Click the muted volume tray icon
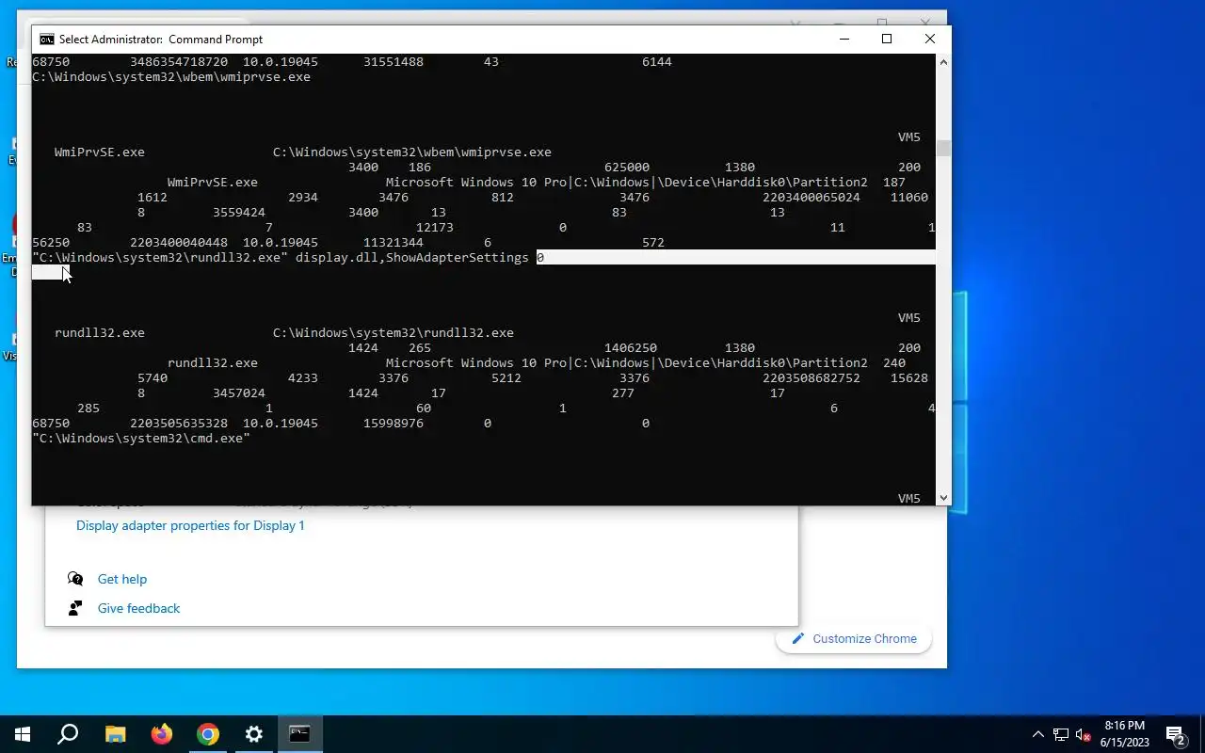1205x753 pixels. 1084,734
